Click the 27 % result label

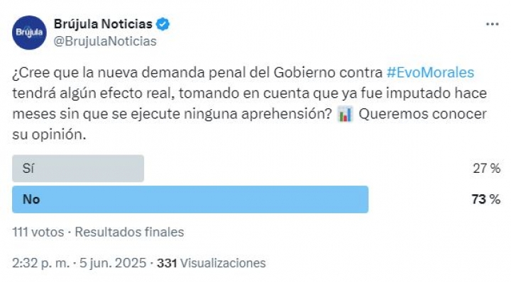click(487, 168)
